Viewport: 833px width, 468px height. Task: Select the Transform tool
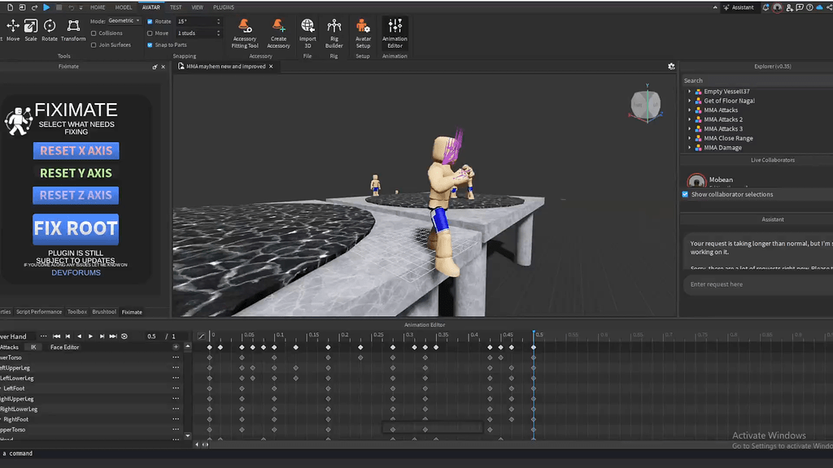coord(73,30)
